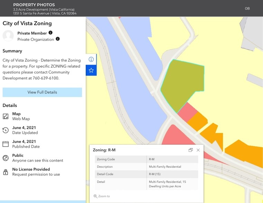The image size is (263, 203).
Task: Click the private member avatar image
Action: (8, 36)
